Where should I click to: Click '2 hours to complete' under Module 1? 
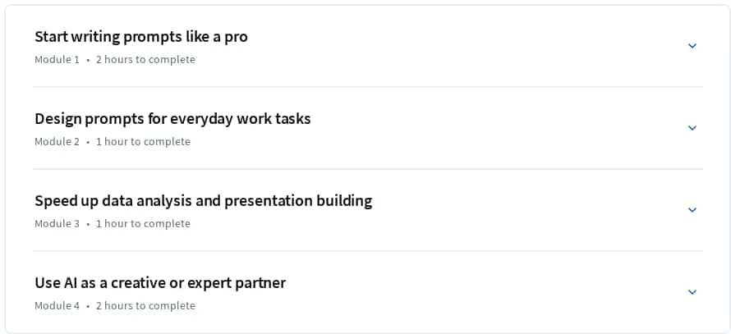click(145, 60)
